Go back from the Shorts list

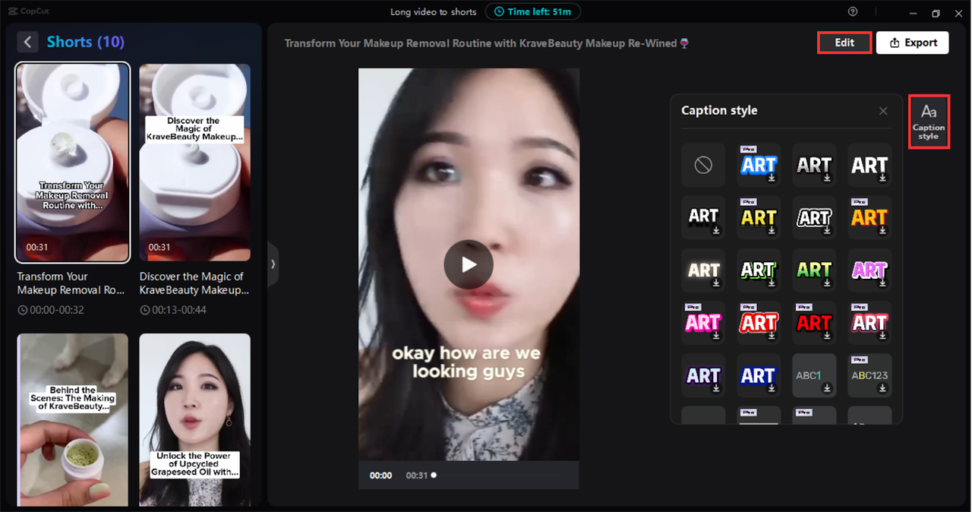[x=28, y=42]
